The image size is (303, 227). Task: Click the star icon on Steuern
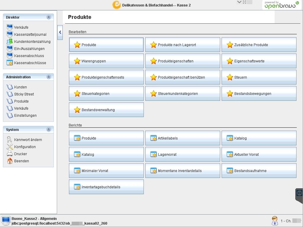click(x=230, y=77)
